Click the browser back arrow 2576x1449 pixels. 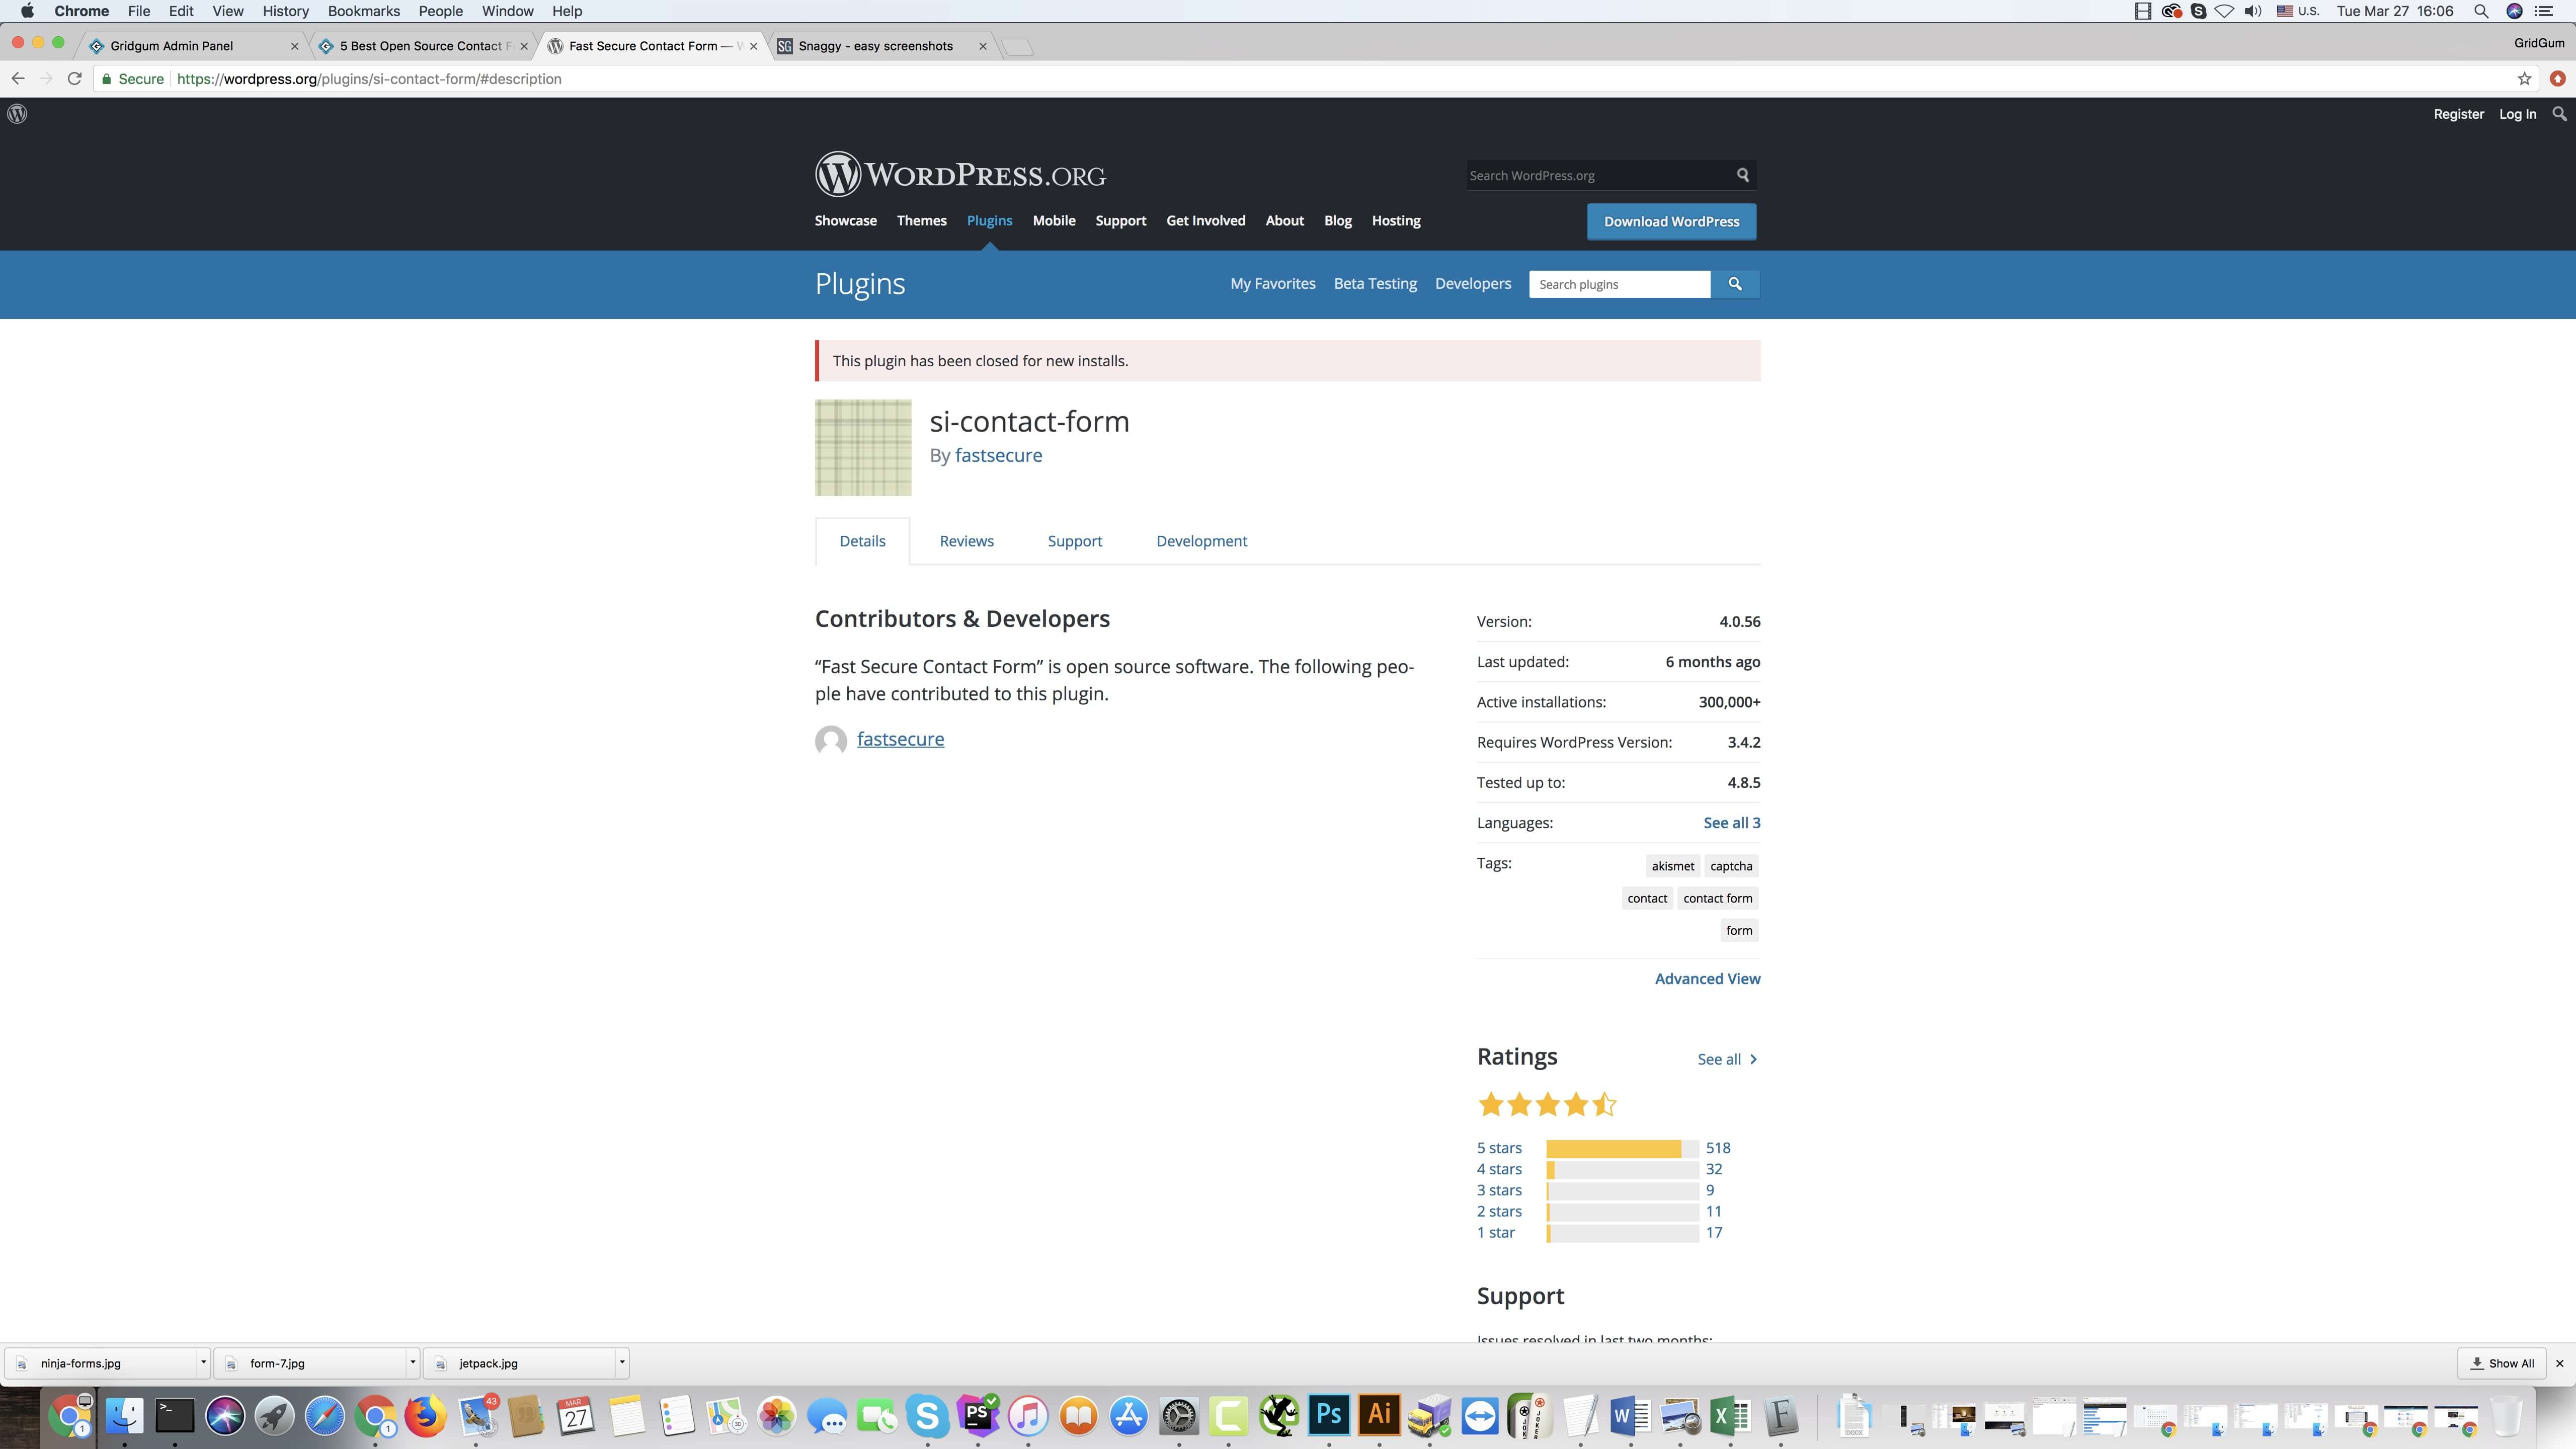pos(18,79)
